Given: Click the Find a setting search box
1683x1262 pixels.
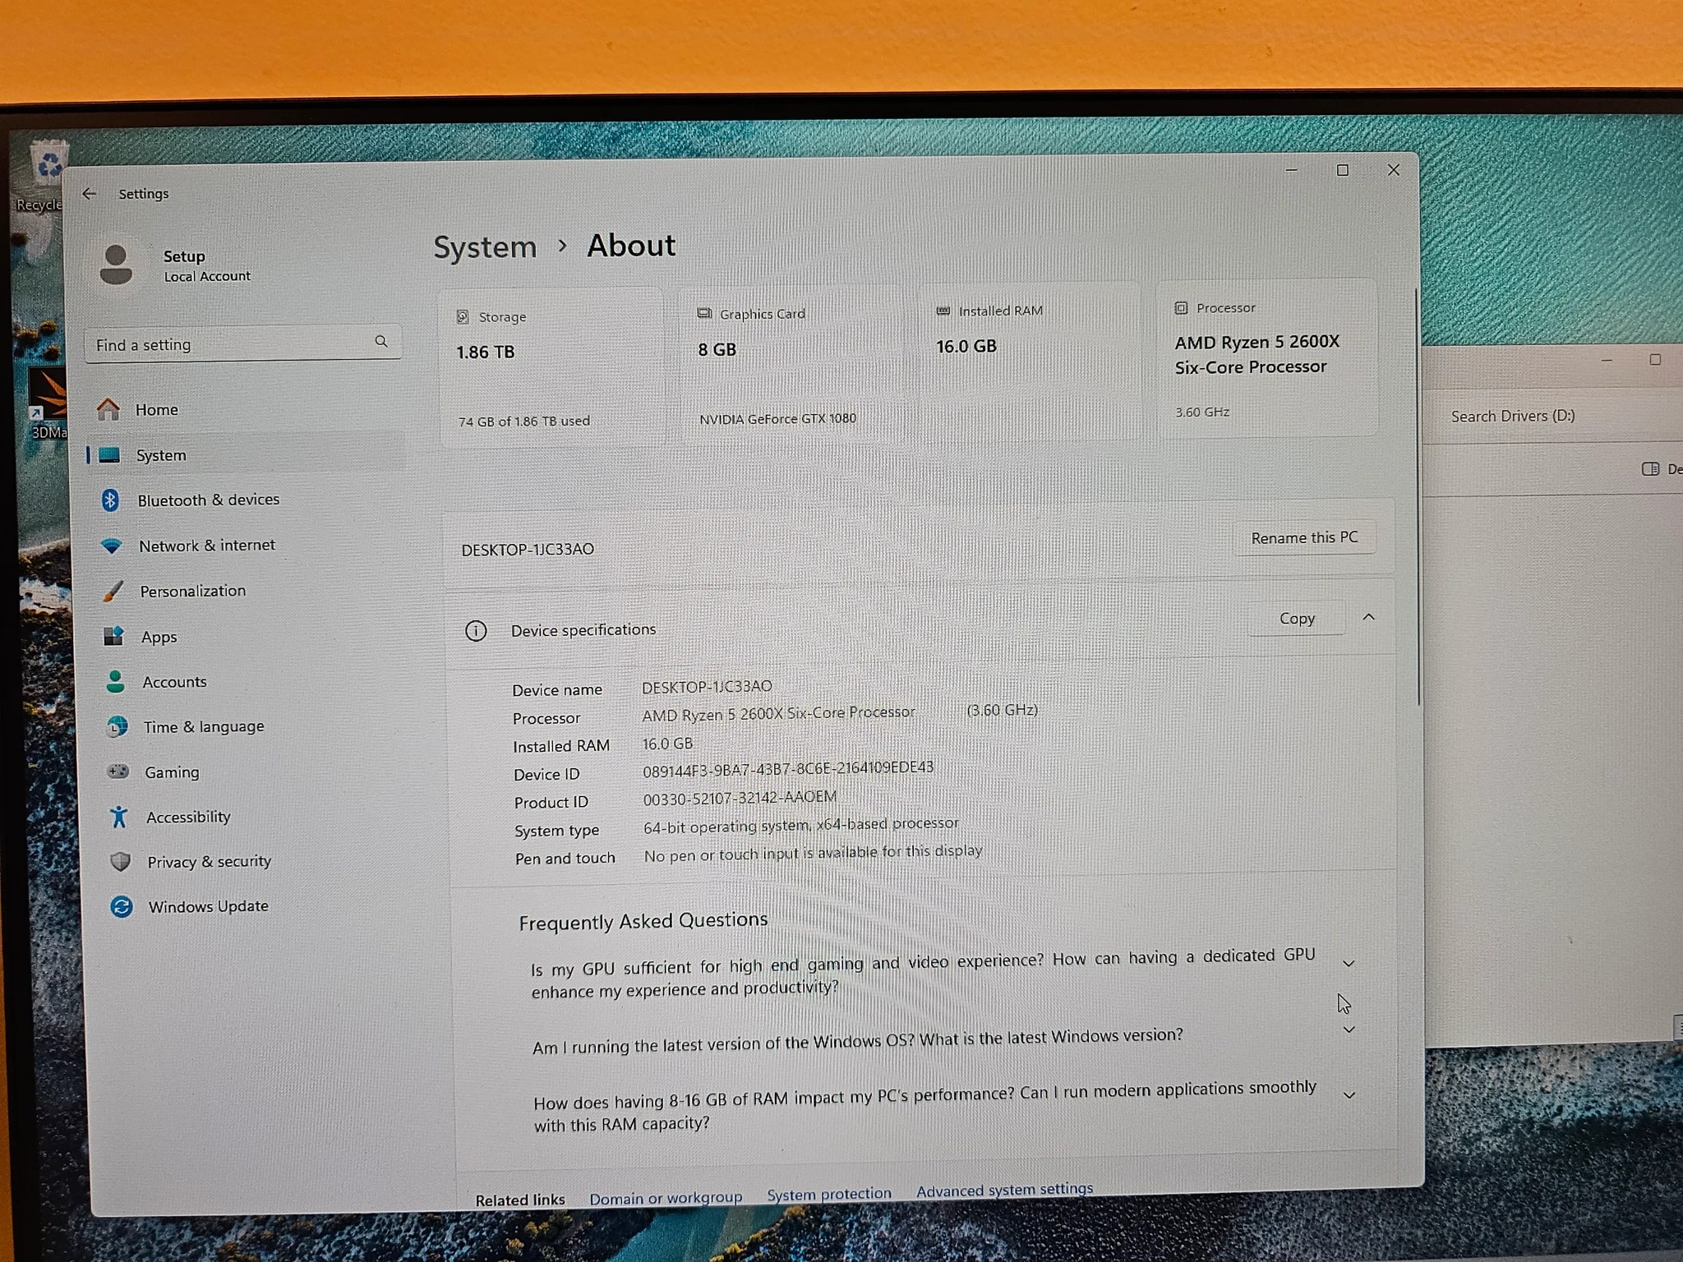Looking at the screenshot, I should click(242, 343).
